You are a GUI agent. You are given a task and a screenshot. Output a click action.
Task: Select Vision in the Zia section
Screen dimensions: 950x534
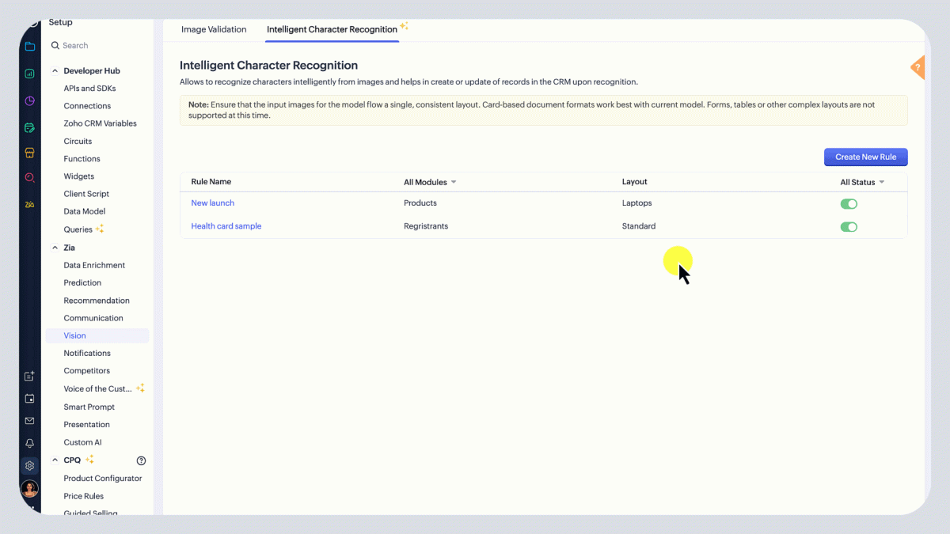(74, 335)
